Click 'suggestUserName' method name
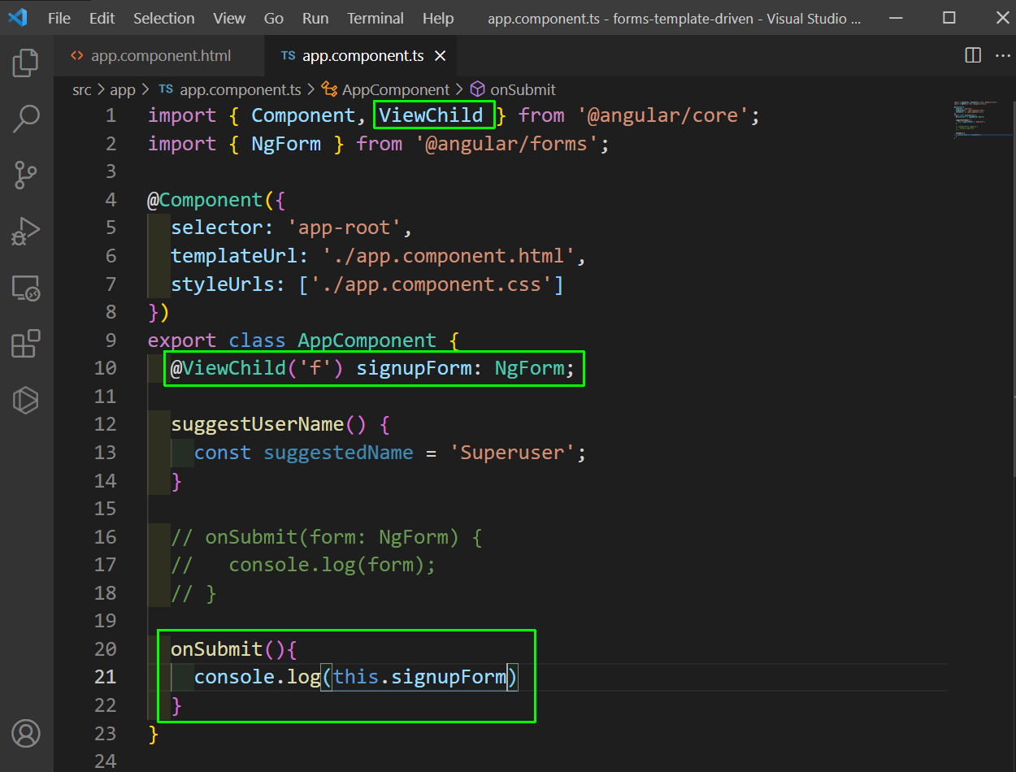The image size is (1016, 772). (258, 424)
